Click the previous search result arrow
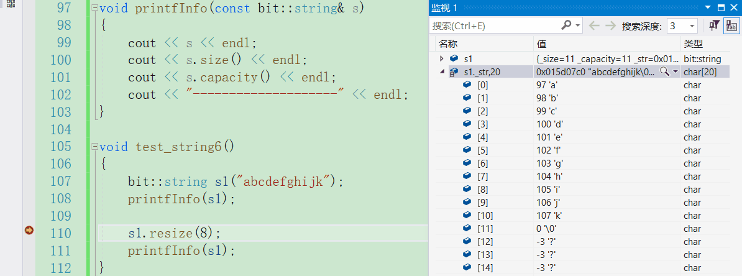The width and height of the screenshot is (742, 276). [x=594, y=25]
